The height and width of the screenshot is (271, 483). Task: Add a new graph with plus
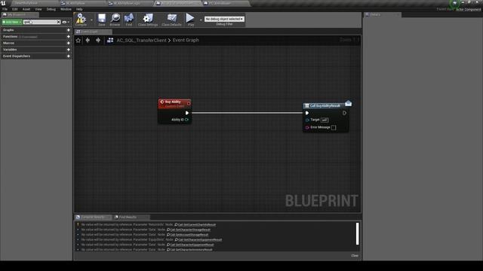69,30
